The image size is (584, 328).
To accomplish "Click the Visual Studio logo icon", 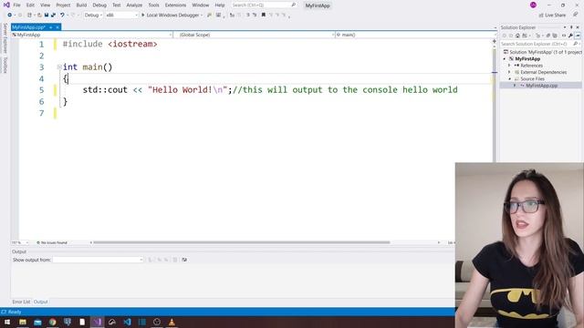I will (6, 5).
